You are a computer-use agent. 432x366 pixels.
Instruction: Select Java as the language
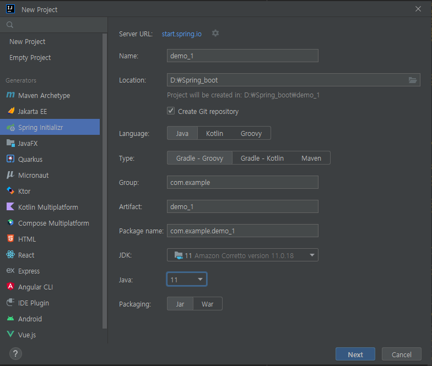pos(182,133)
